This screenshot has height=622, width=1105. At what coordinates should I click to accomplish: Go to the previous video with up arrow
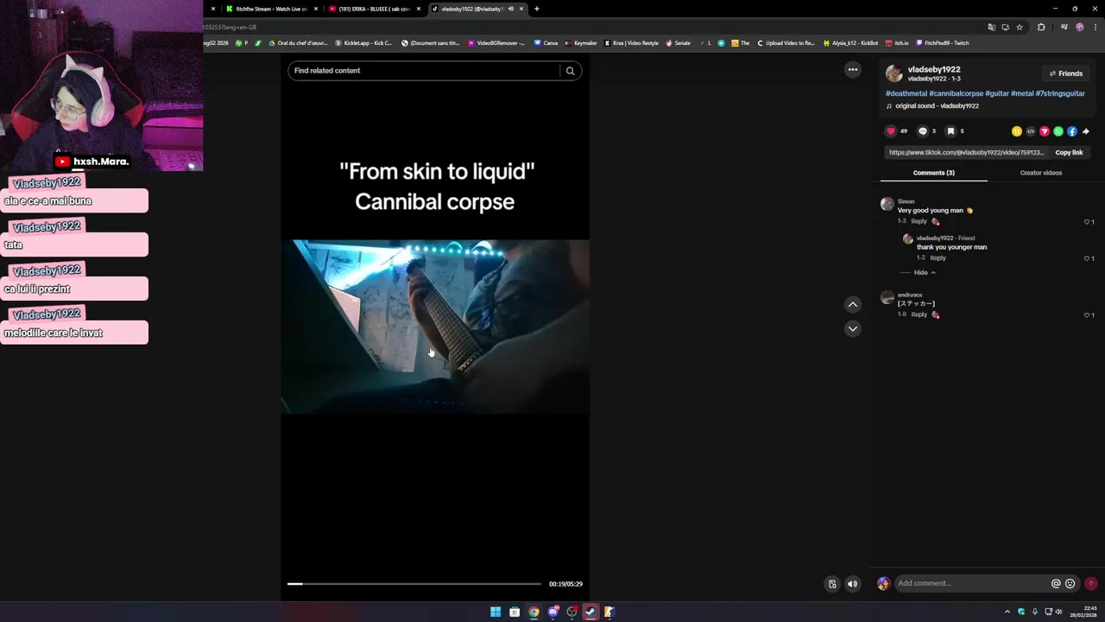tap(852, 304)
